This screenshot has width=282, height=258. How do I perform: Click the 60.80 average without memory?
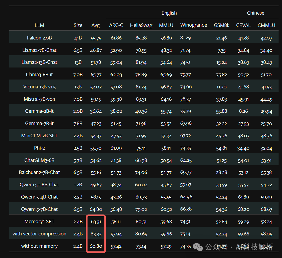click(x=96, y=246)
